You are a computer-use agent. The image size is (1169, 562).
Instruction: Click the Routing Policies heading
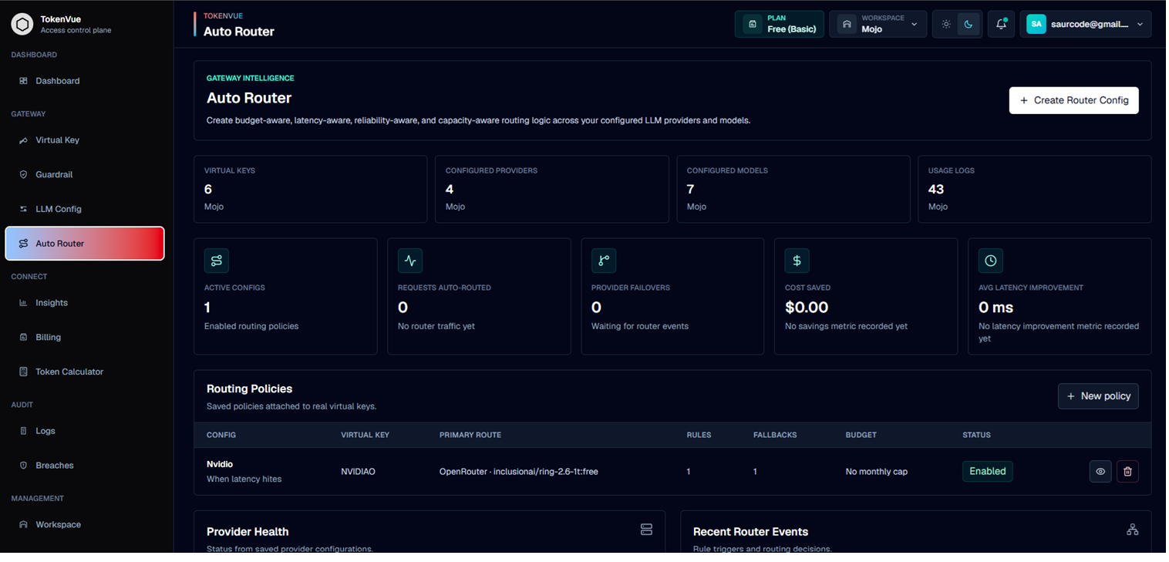tap(250, 389)
